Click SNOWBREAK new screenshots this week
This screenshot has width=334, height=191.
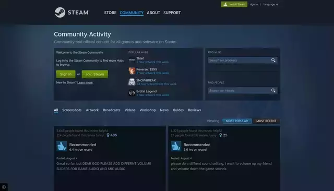(157, 84)
